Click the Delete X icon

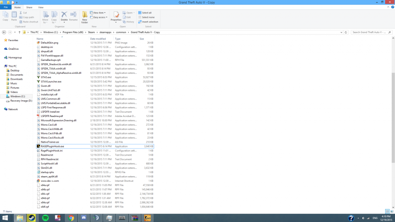64,15
